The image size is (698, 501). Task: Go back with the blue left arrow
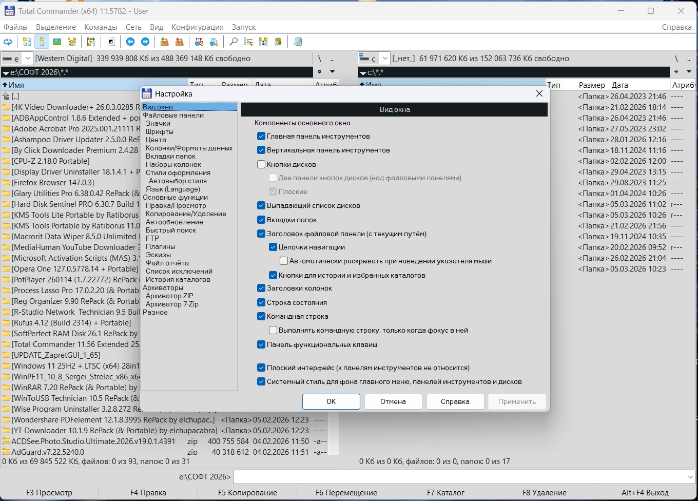click(130, 42)
